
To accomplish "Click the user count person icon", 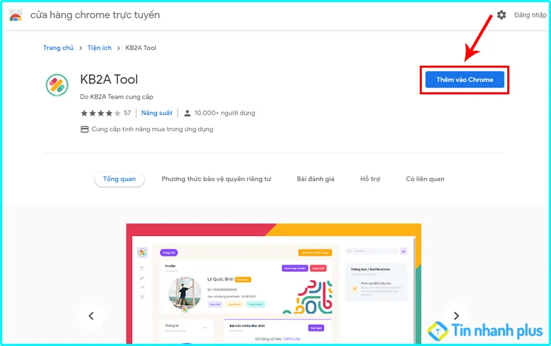I will point(187,114).
